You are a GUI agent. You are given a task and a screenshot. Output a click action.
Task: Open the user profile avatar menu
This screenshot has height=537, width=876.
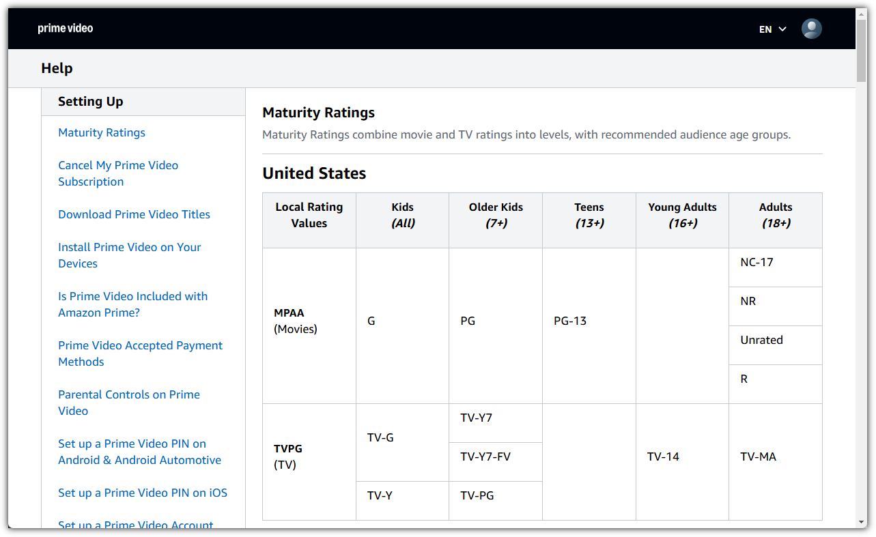(811, 29)
